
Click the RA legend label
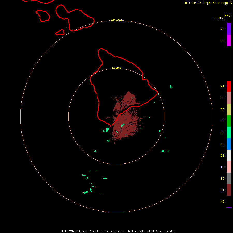[x=222, y=133]
